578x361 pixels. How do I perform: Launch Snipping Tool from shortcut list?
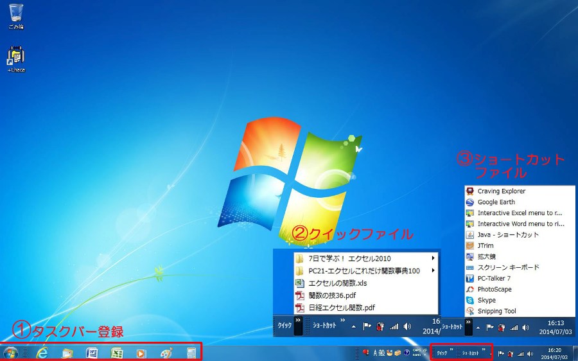pos(520,311)
